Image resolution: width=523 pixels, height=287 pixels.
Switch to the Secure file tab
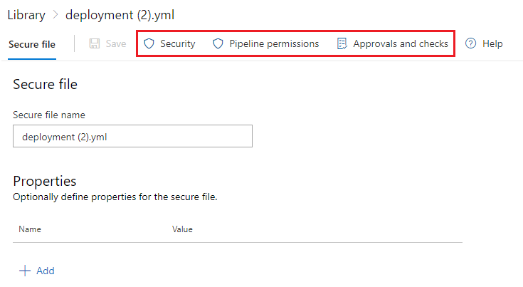[32, 44]
